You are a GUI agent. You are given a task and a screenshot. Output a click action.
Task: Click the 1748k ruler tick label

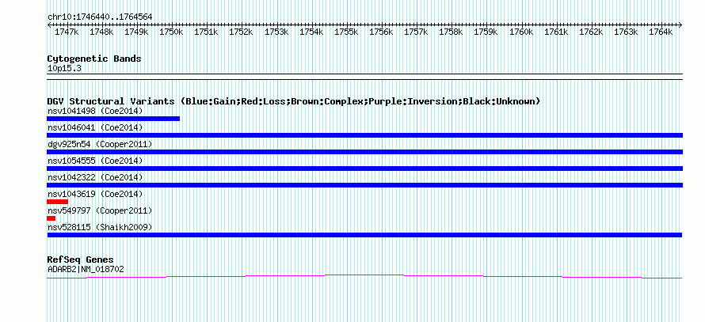[101, 32]
